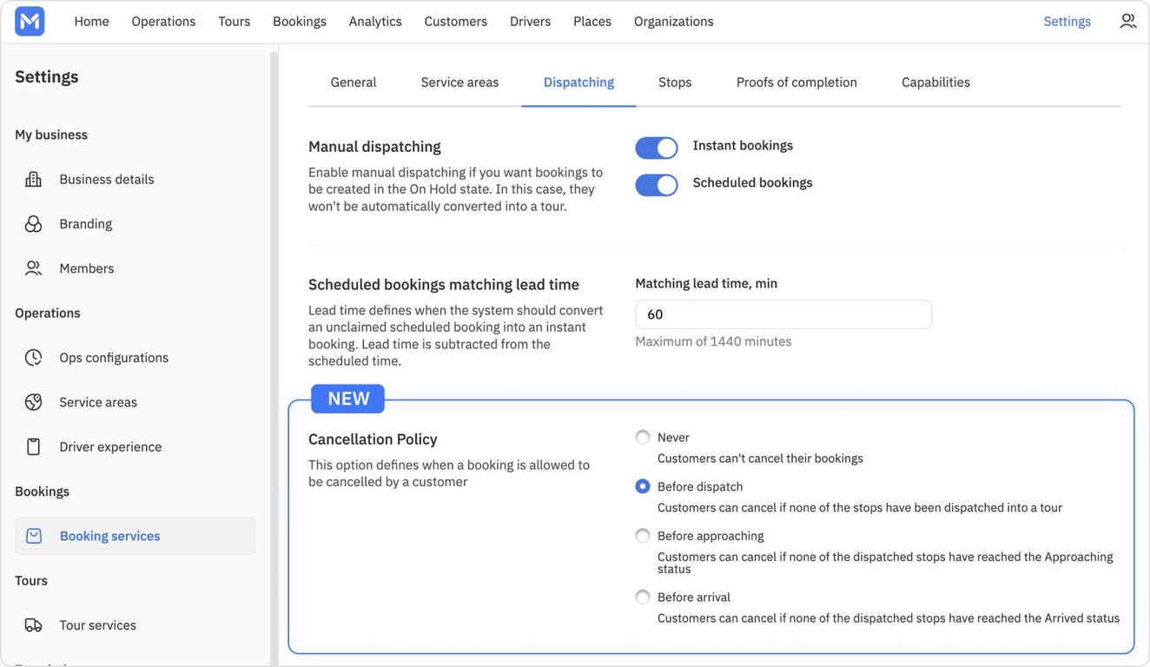Image resolution: width=1150 pixels, height=667 pixels.
Task: Click the Ops configurations clock icon
Action: tap(34, 358)
